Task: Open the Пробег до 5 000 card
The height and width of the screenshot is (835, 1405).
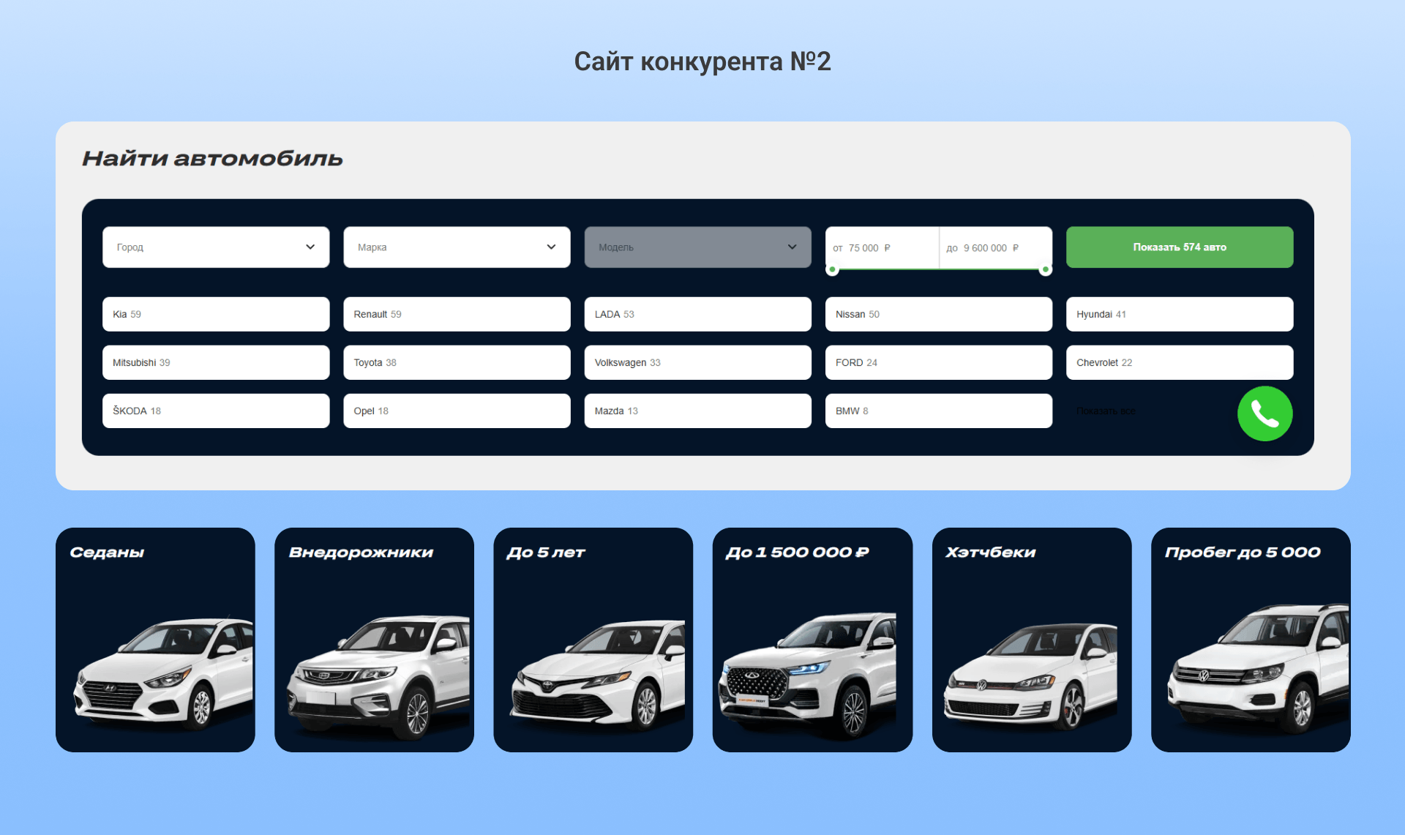Action: point(1250,640)
